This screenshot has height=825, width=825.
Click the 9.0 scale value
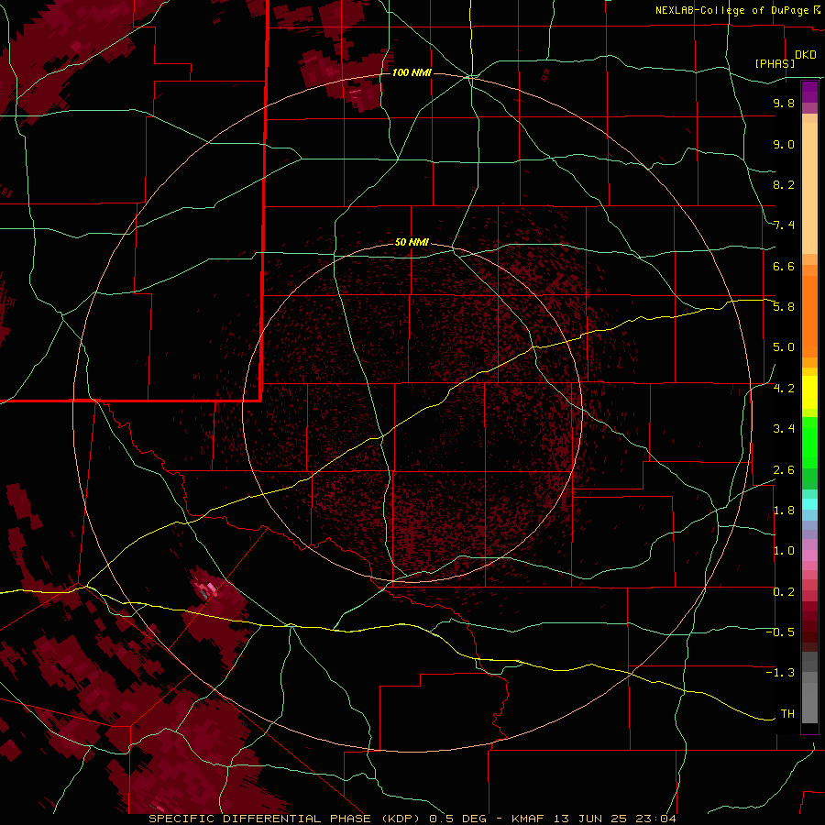[784, 144]
